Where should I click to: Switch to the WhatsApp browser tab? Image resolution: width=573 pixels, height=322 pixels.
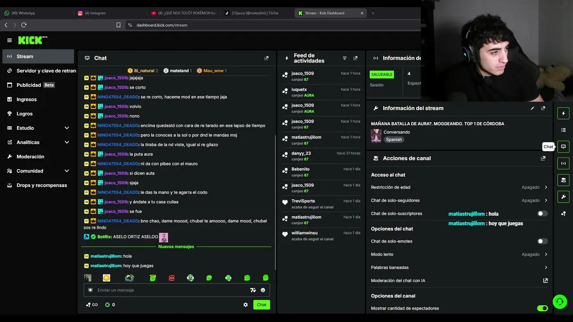[37, 13]
